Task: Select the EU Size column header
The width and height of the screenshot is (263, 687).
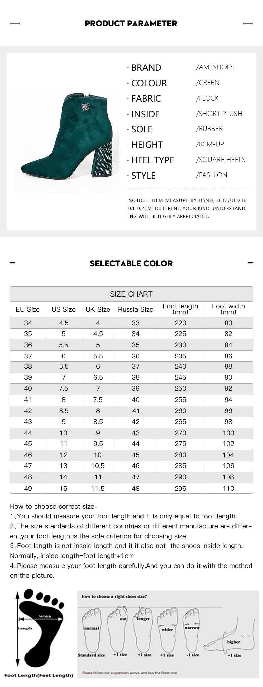Action: [x=28, y=309]
